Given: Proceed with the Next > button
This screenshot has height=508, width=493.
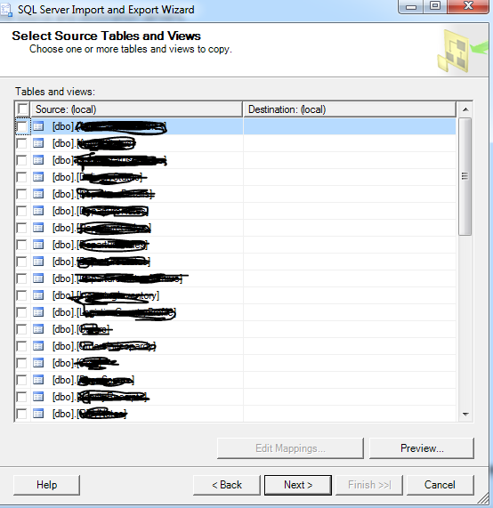Looking at the screenshot, I should (298, 485).
